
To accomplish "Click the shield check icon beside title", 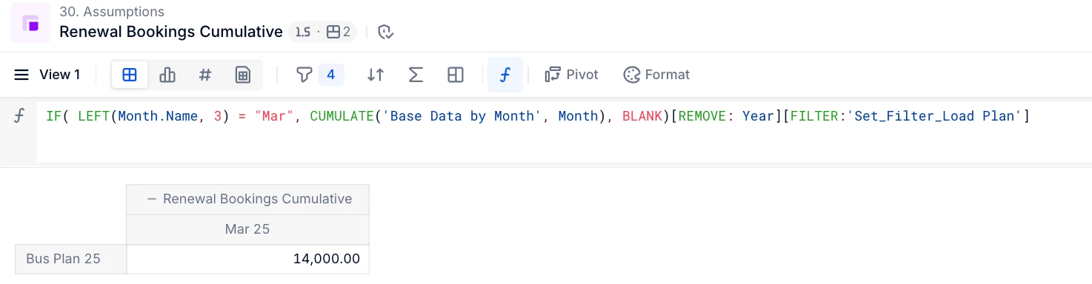I will [x=385, y=32].
